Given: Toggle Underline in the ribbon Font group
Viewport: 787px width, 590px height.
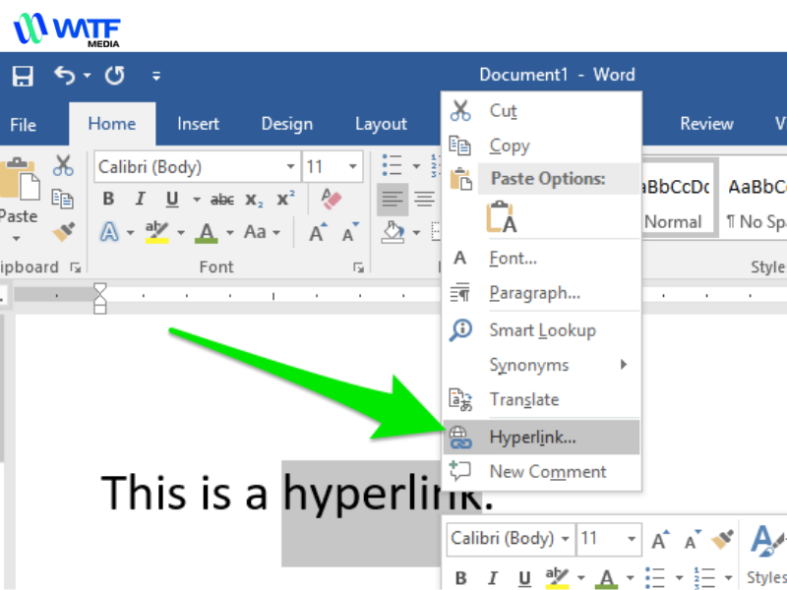Looking at the screenshot, I should 172,200.
